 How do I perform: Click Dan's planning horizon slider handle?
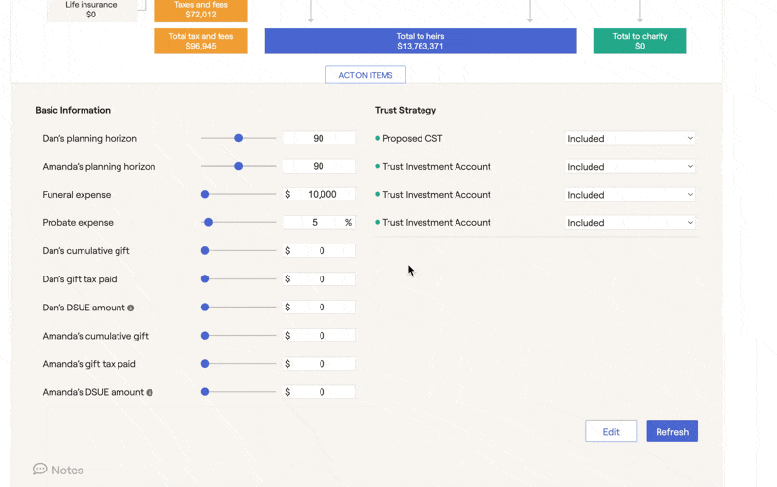[238, 138]
